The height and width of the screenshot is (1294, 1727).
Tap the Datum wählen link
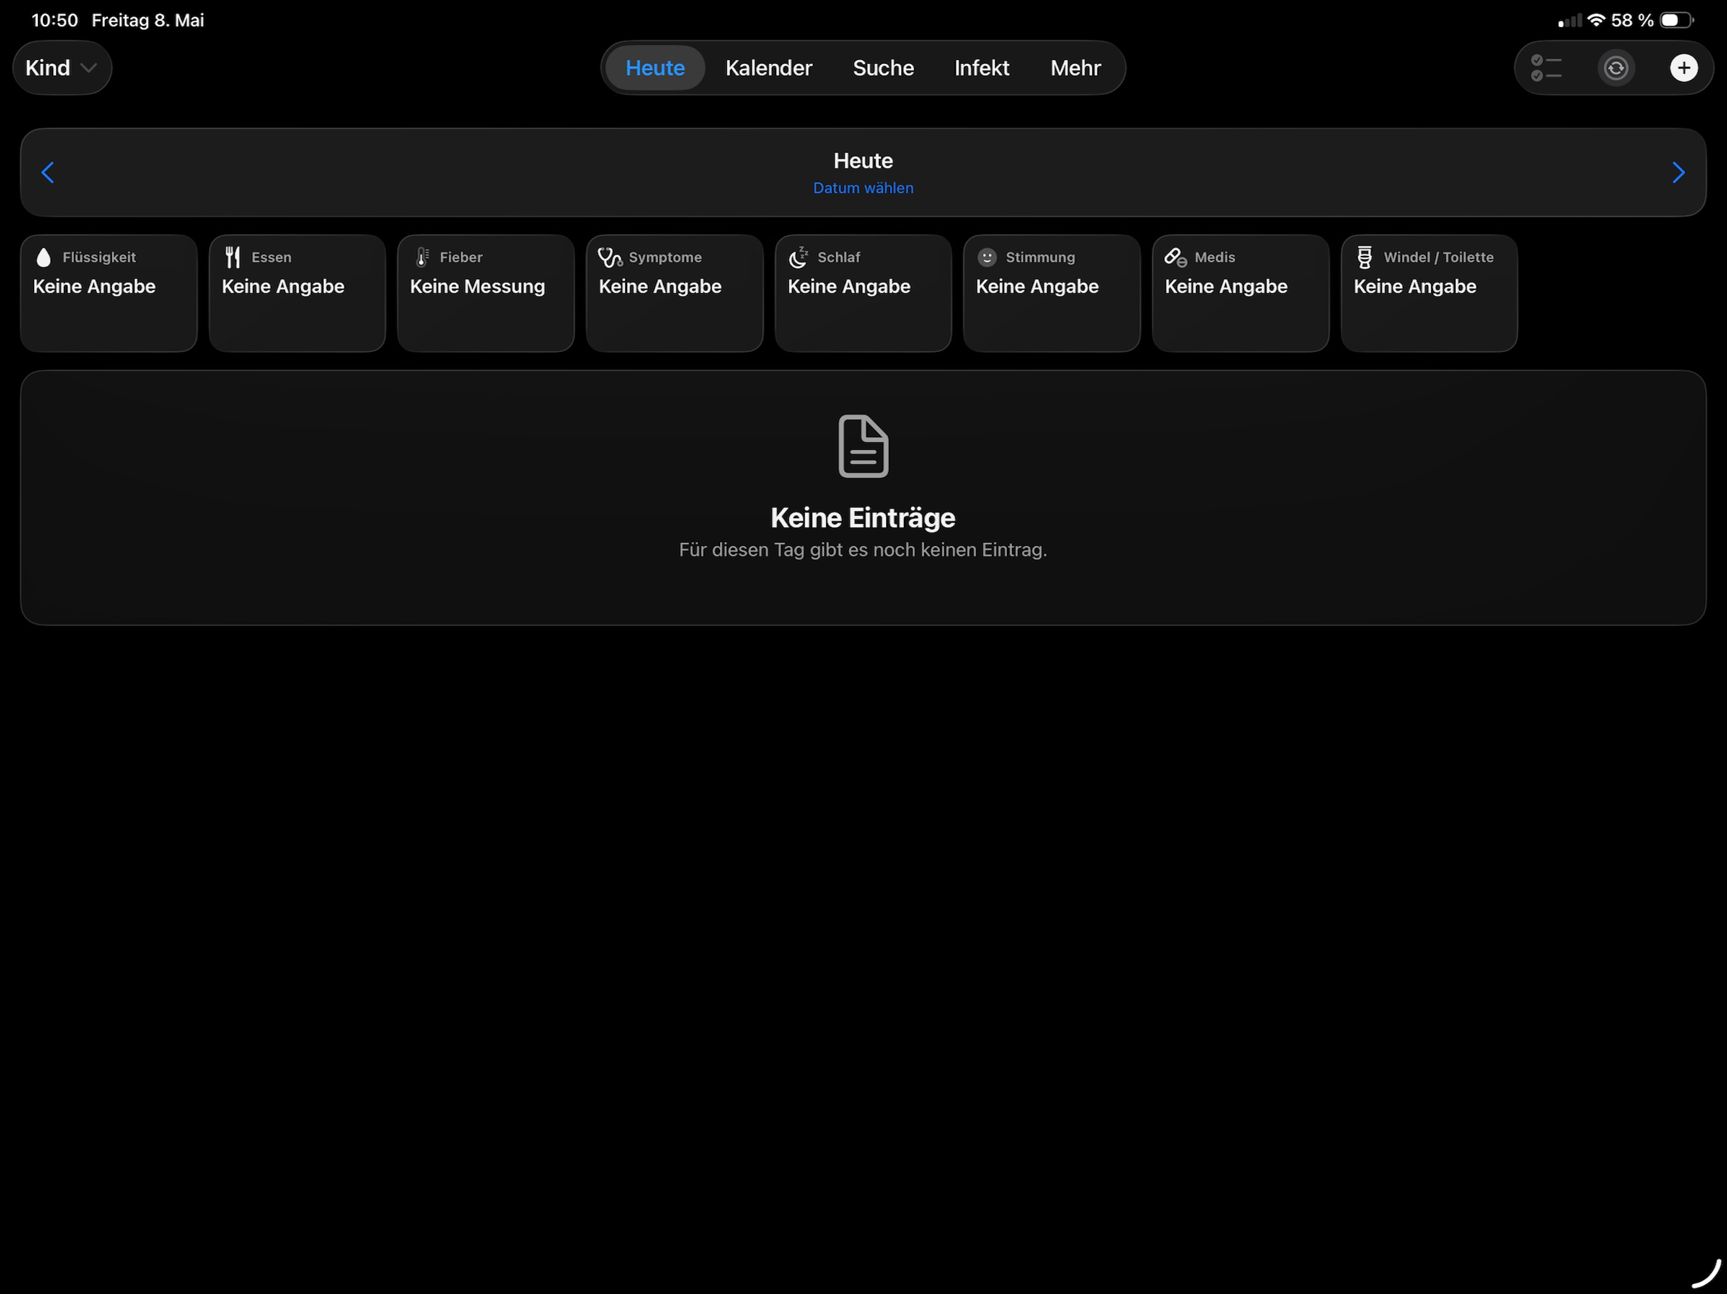click(863, 188)
